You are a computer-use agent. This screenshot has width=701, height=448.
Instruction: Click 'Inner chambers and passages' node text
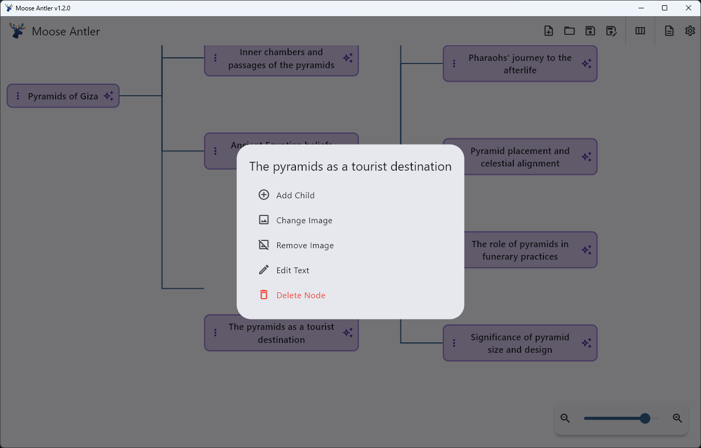tap(281, 58)
